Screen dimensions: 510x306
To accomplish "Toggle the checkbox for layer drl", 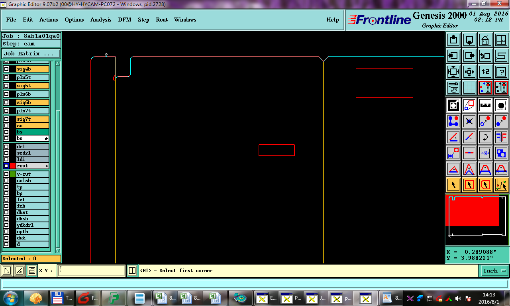I will point(6,147).
